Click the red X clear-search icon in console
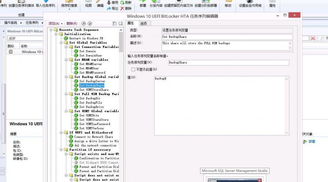328x182 pixels. (x=313, y=38)
